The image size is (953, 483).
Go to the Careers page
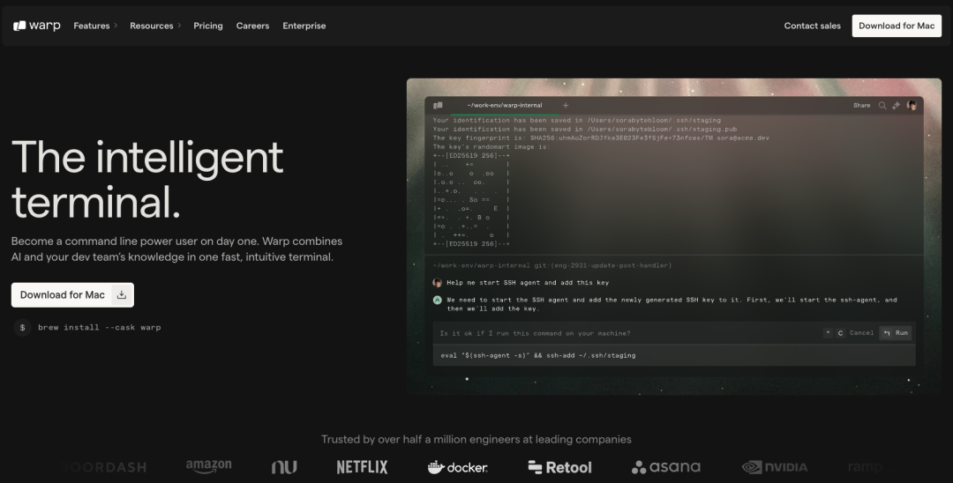(253, 26)
